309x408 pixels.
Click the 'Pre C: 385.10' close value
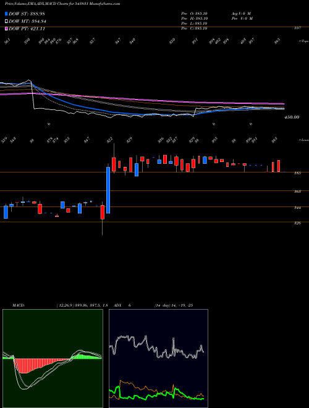pos(194,28)
